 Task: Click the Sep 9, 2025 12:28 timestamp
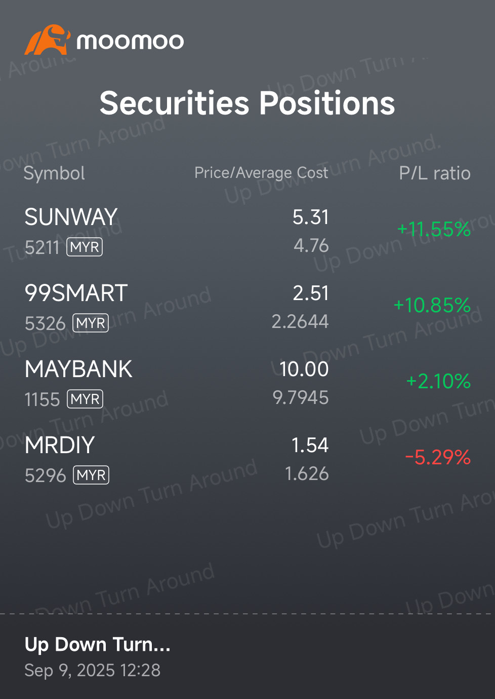(x=92, y=671)
